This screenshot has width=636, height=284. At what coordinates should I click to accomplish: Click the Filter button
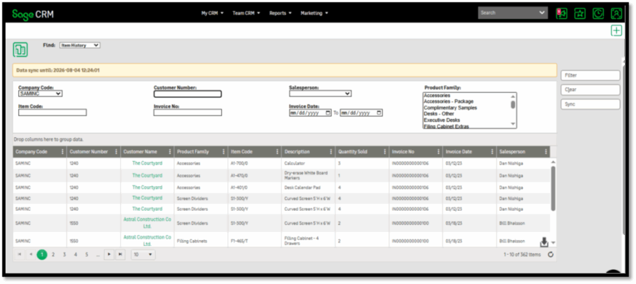click(590, 76)
